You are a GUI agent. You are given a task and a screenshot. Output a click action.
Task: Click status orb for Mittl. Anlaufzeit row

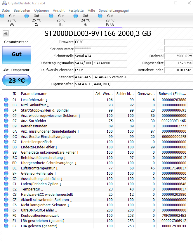(x=6, y=105)
